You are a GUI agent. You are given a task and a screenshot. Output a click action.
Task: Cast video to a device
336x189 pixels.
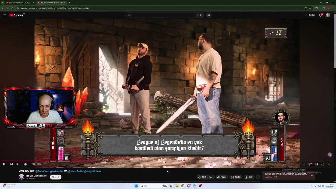(322, 164)
